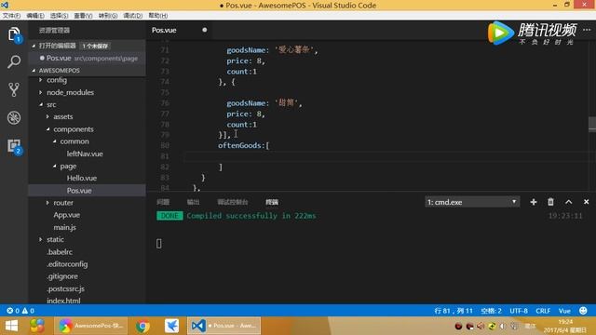Image resolution: width=596 pixels, height=335 pixels.
Task: Collapse the common folder
Action: point(54,141)
